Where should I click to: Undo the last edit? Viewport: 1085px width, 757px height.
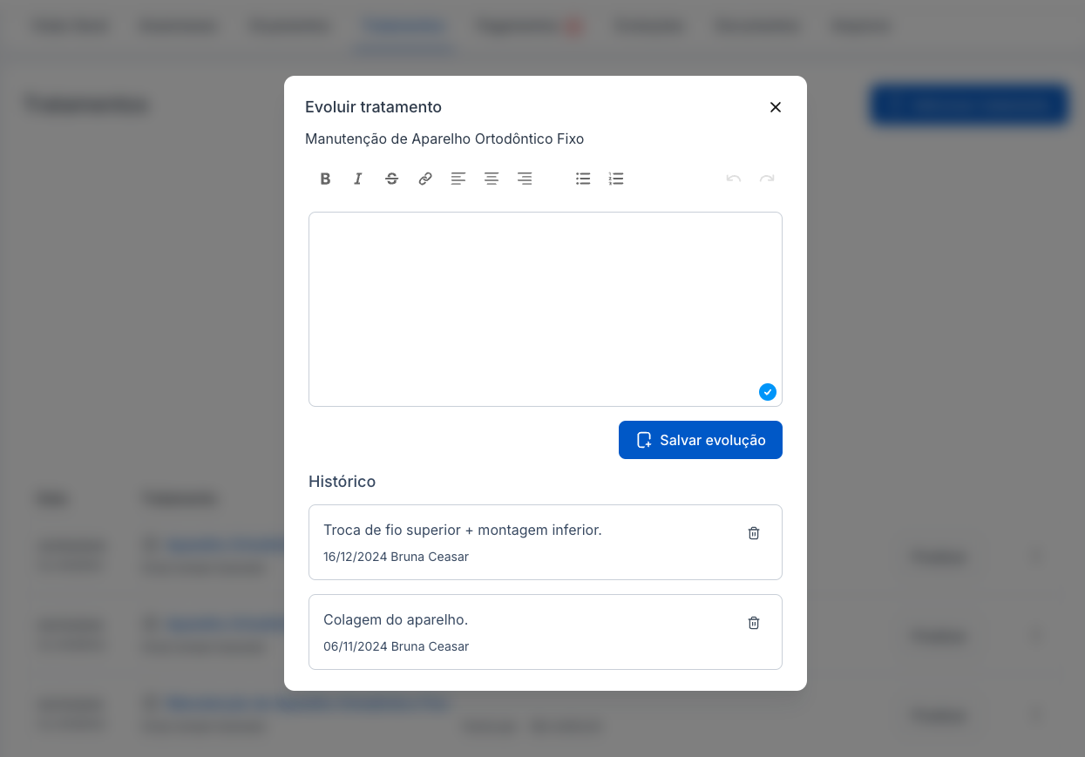734,179
